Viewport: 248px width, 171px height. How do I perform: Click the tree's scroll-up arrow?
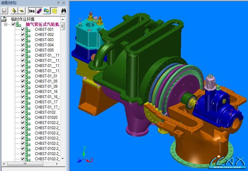tap(63, 19)
